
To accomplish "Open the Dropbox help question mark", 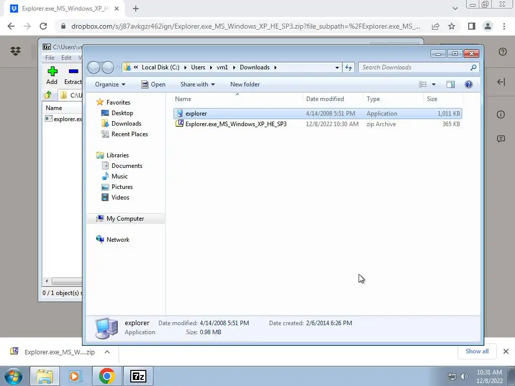I will coord(502,52).
